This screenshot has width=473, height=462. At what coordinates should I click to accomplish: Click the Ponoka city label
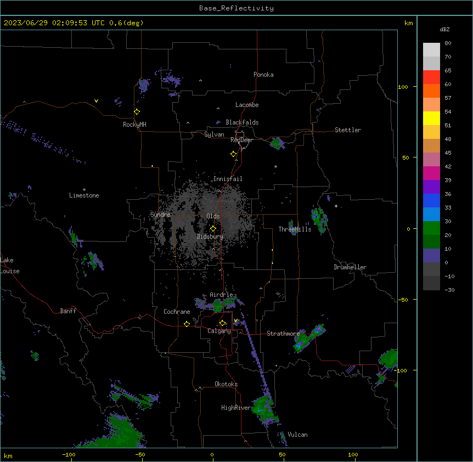pyautogui.click(x=263, y=75)
